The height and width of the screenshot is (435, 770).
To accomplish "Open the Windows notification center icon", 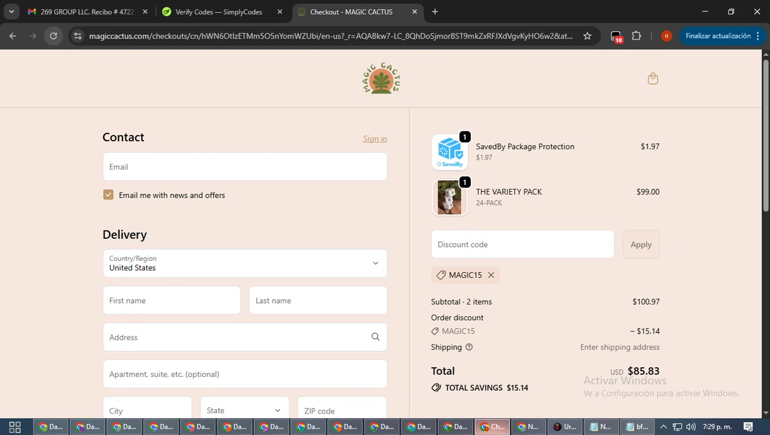I will coord(748,427).
